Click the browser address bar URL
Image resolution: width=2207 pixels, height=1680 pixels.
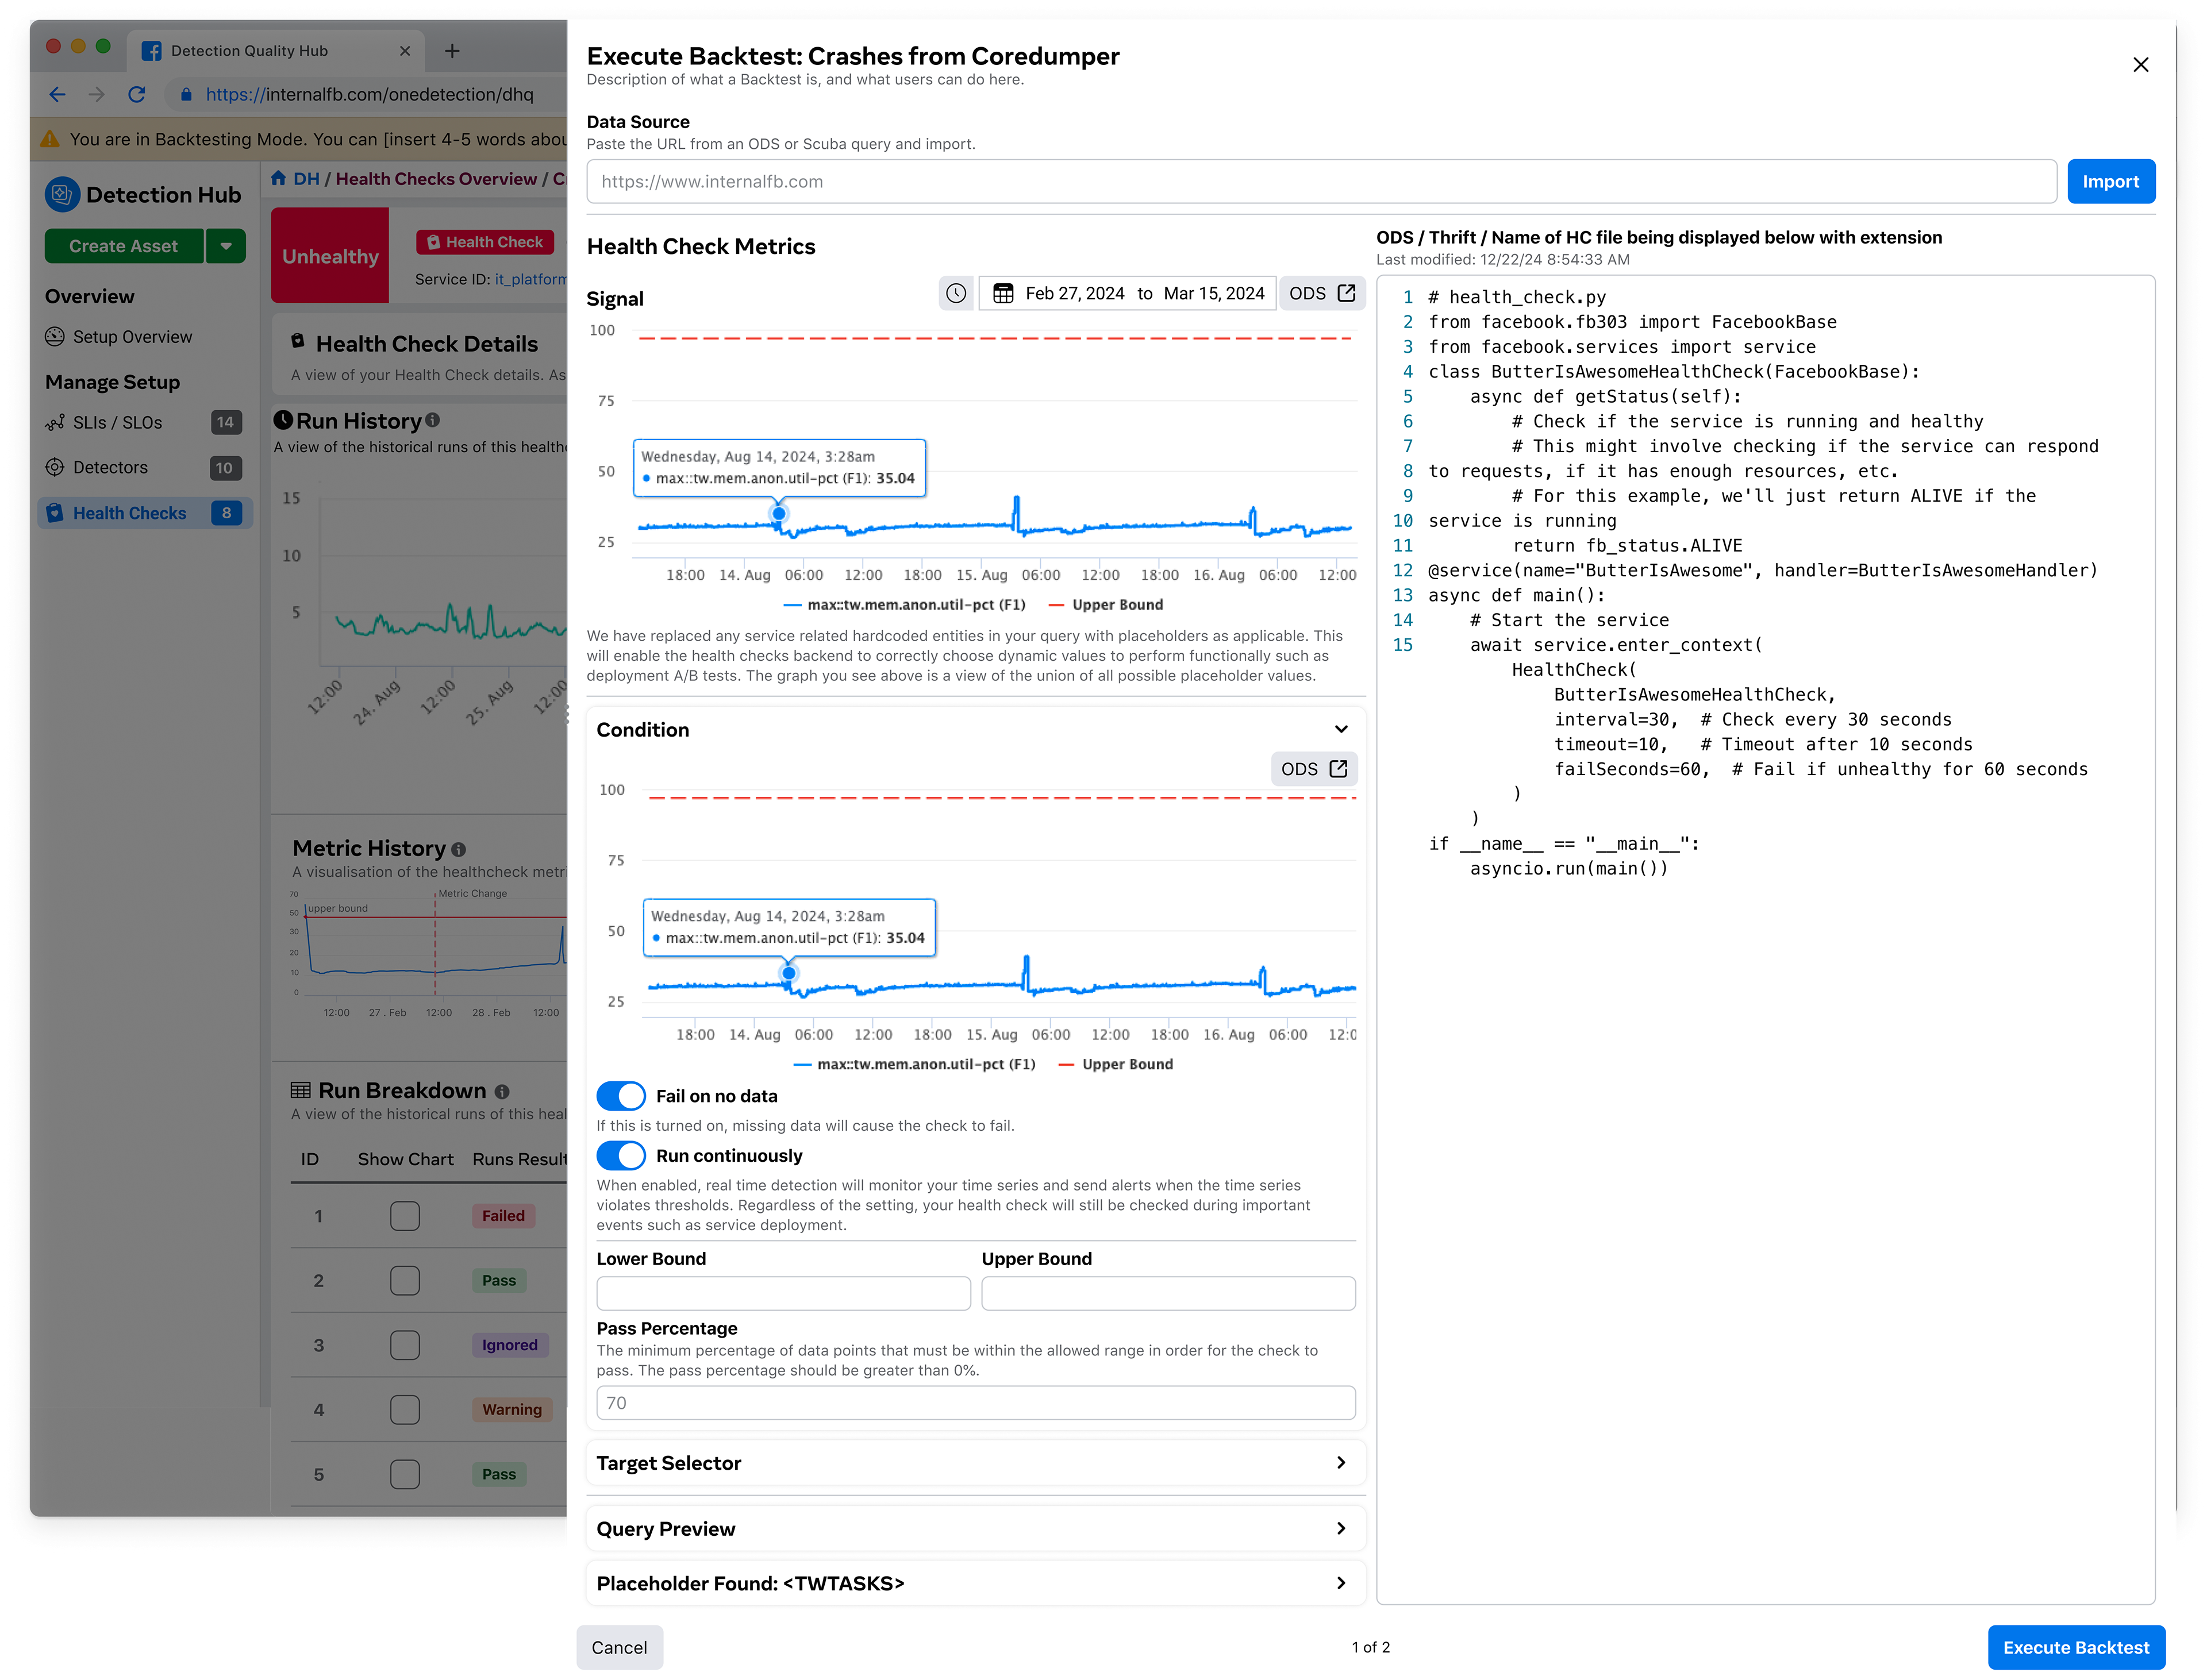[369, 95]
